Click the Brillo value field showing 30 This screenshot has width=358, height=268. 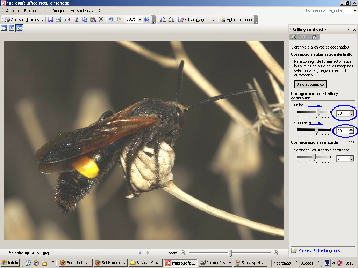pos(343,113)
